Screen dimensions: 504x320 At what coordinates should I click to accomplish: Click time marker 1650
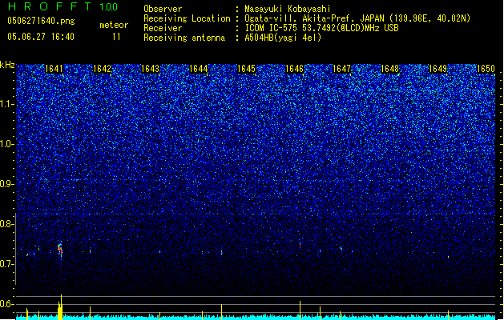tap(486, 69)
